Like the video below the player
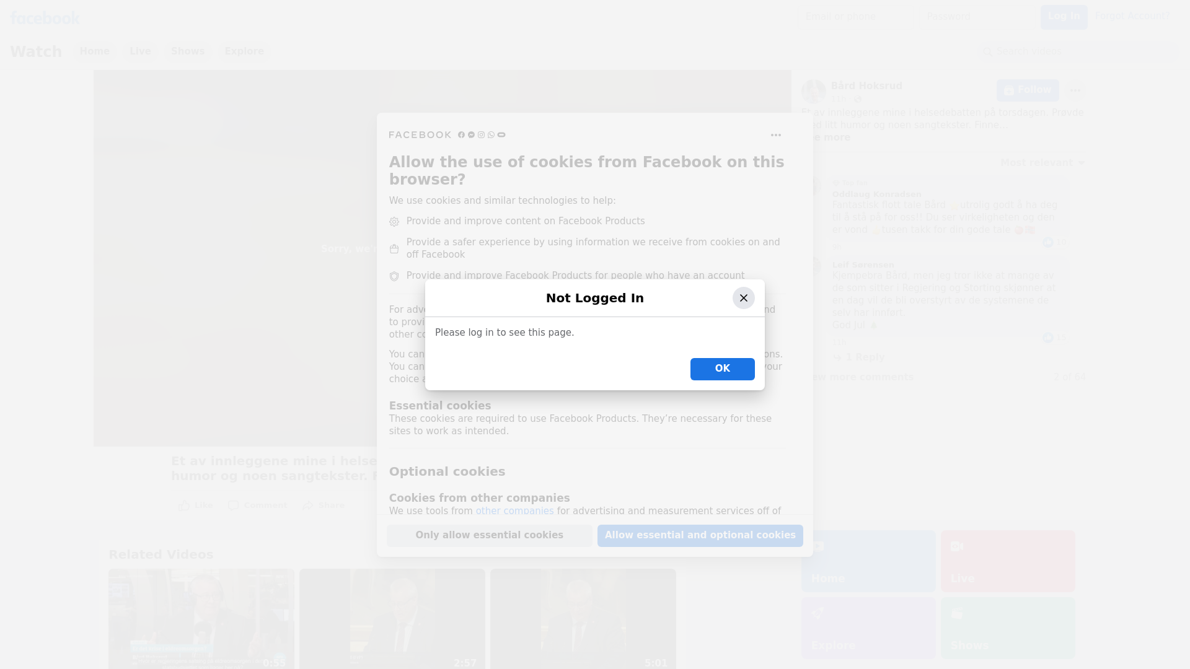Screen dimensions: 1190x669 pos(195,505)
